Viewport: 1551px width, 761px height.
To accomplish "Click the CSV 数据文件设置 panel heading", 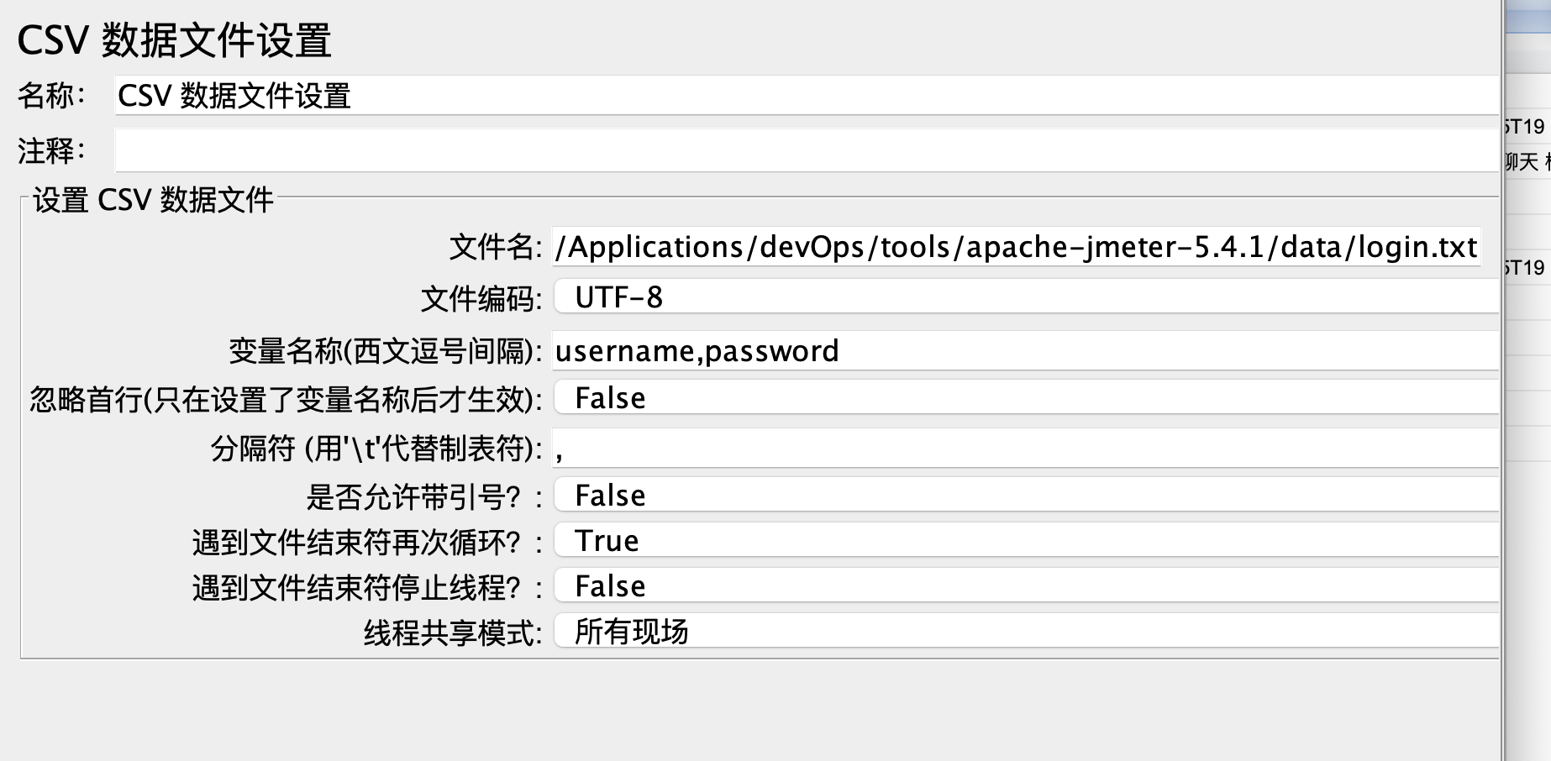I will click(175, 40).
